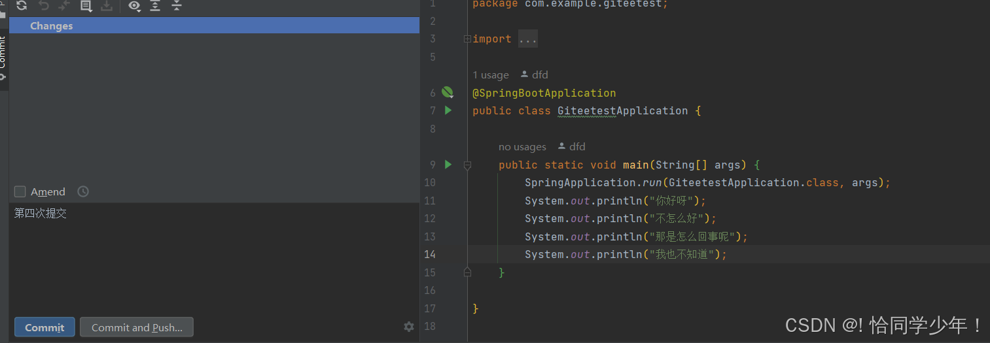Click into the commit message field
The width and height of the screenshot is (990, 343).
coord(214,258)
